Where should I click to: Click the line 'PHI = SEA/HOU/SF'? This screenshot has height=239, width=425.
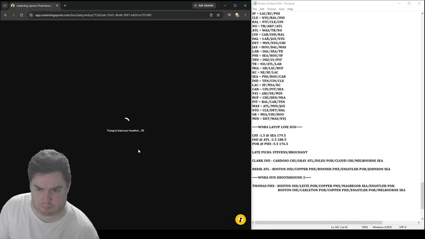coord(268,56)
